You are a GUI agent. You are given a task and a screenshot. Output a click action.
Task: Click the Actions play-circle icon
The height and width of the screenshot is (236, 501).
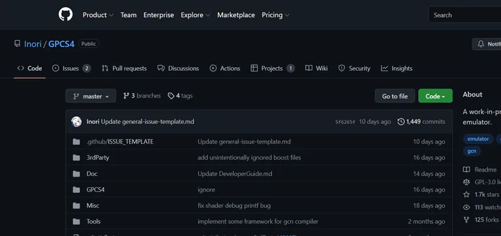[213, 68]
